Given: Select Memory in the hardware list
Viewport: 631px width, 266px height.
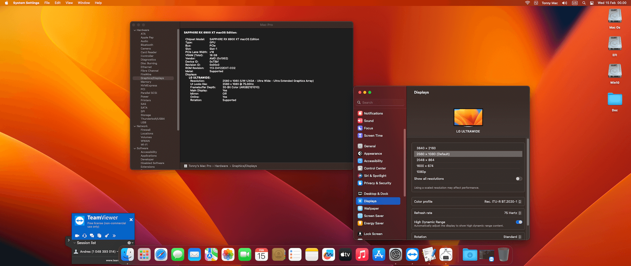Looking at the screenshot, I should (146, 82).
